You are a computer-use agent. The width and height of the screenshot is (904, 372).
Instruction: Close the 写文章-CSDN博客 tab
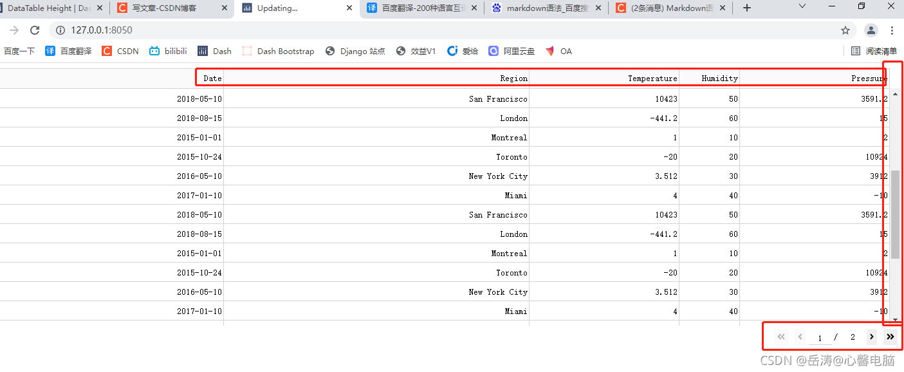point(224,8)
